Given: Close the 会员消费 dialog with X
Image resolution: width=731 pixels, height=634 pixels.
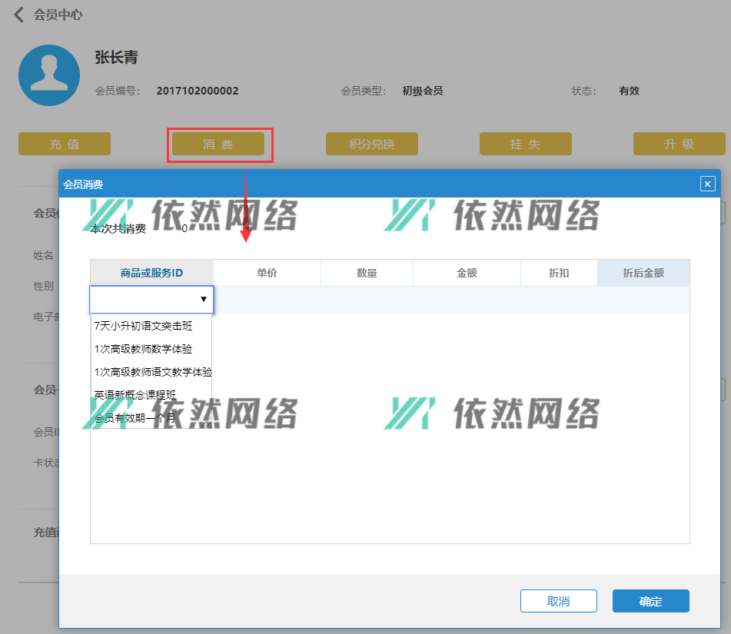Looking at the screenshot, I should 707,184.
